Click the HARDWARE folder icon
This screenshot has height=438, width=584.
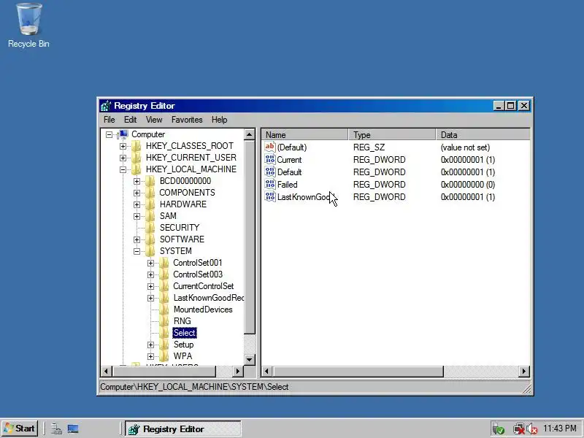(150, 204)
